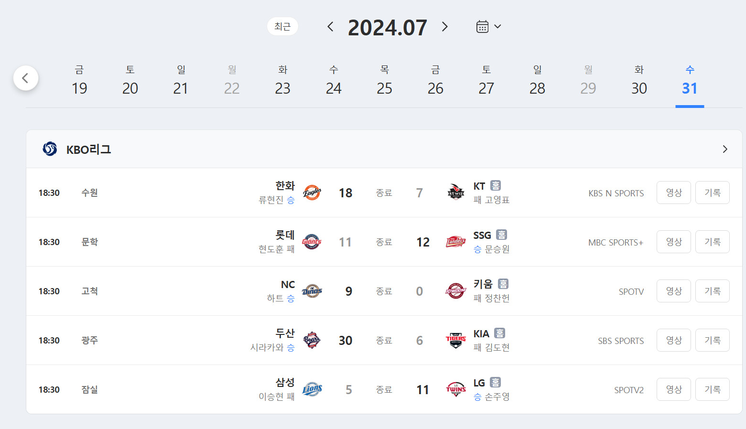
Task: Click the Hanwha Eagles team logo
Action: click(312, 193)
